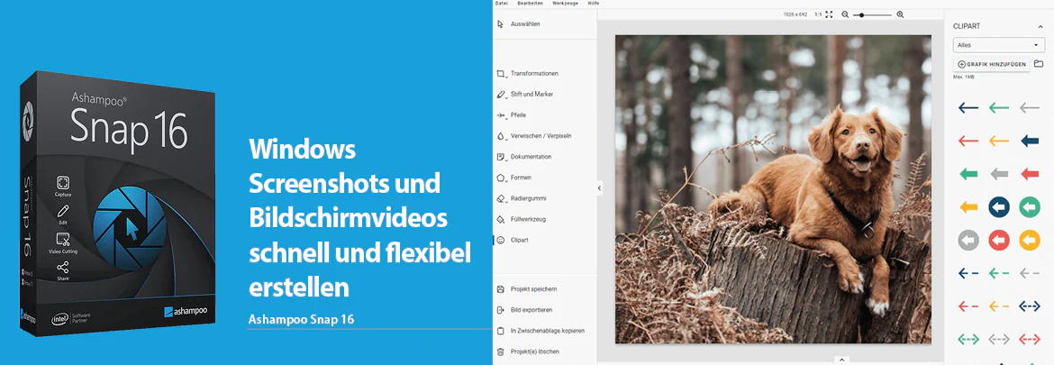Open the Datei menu
Image resolution: width=1054 pixels, height=365 pixels.
pyautogui.click(x=501, y=4)
